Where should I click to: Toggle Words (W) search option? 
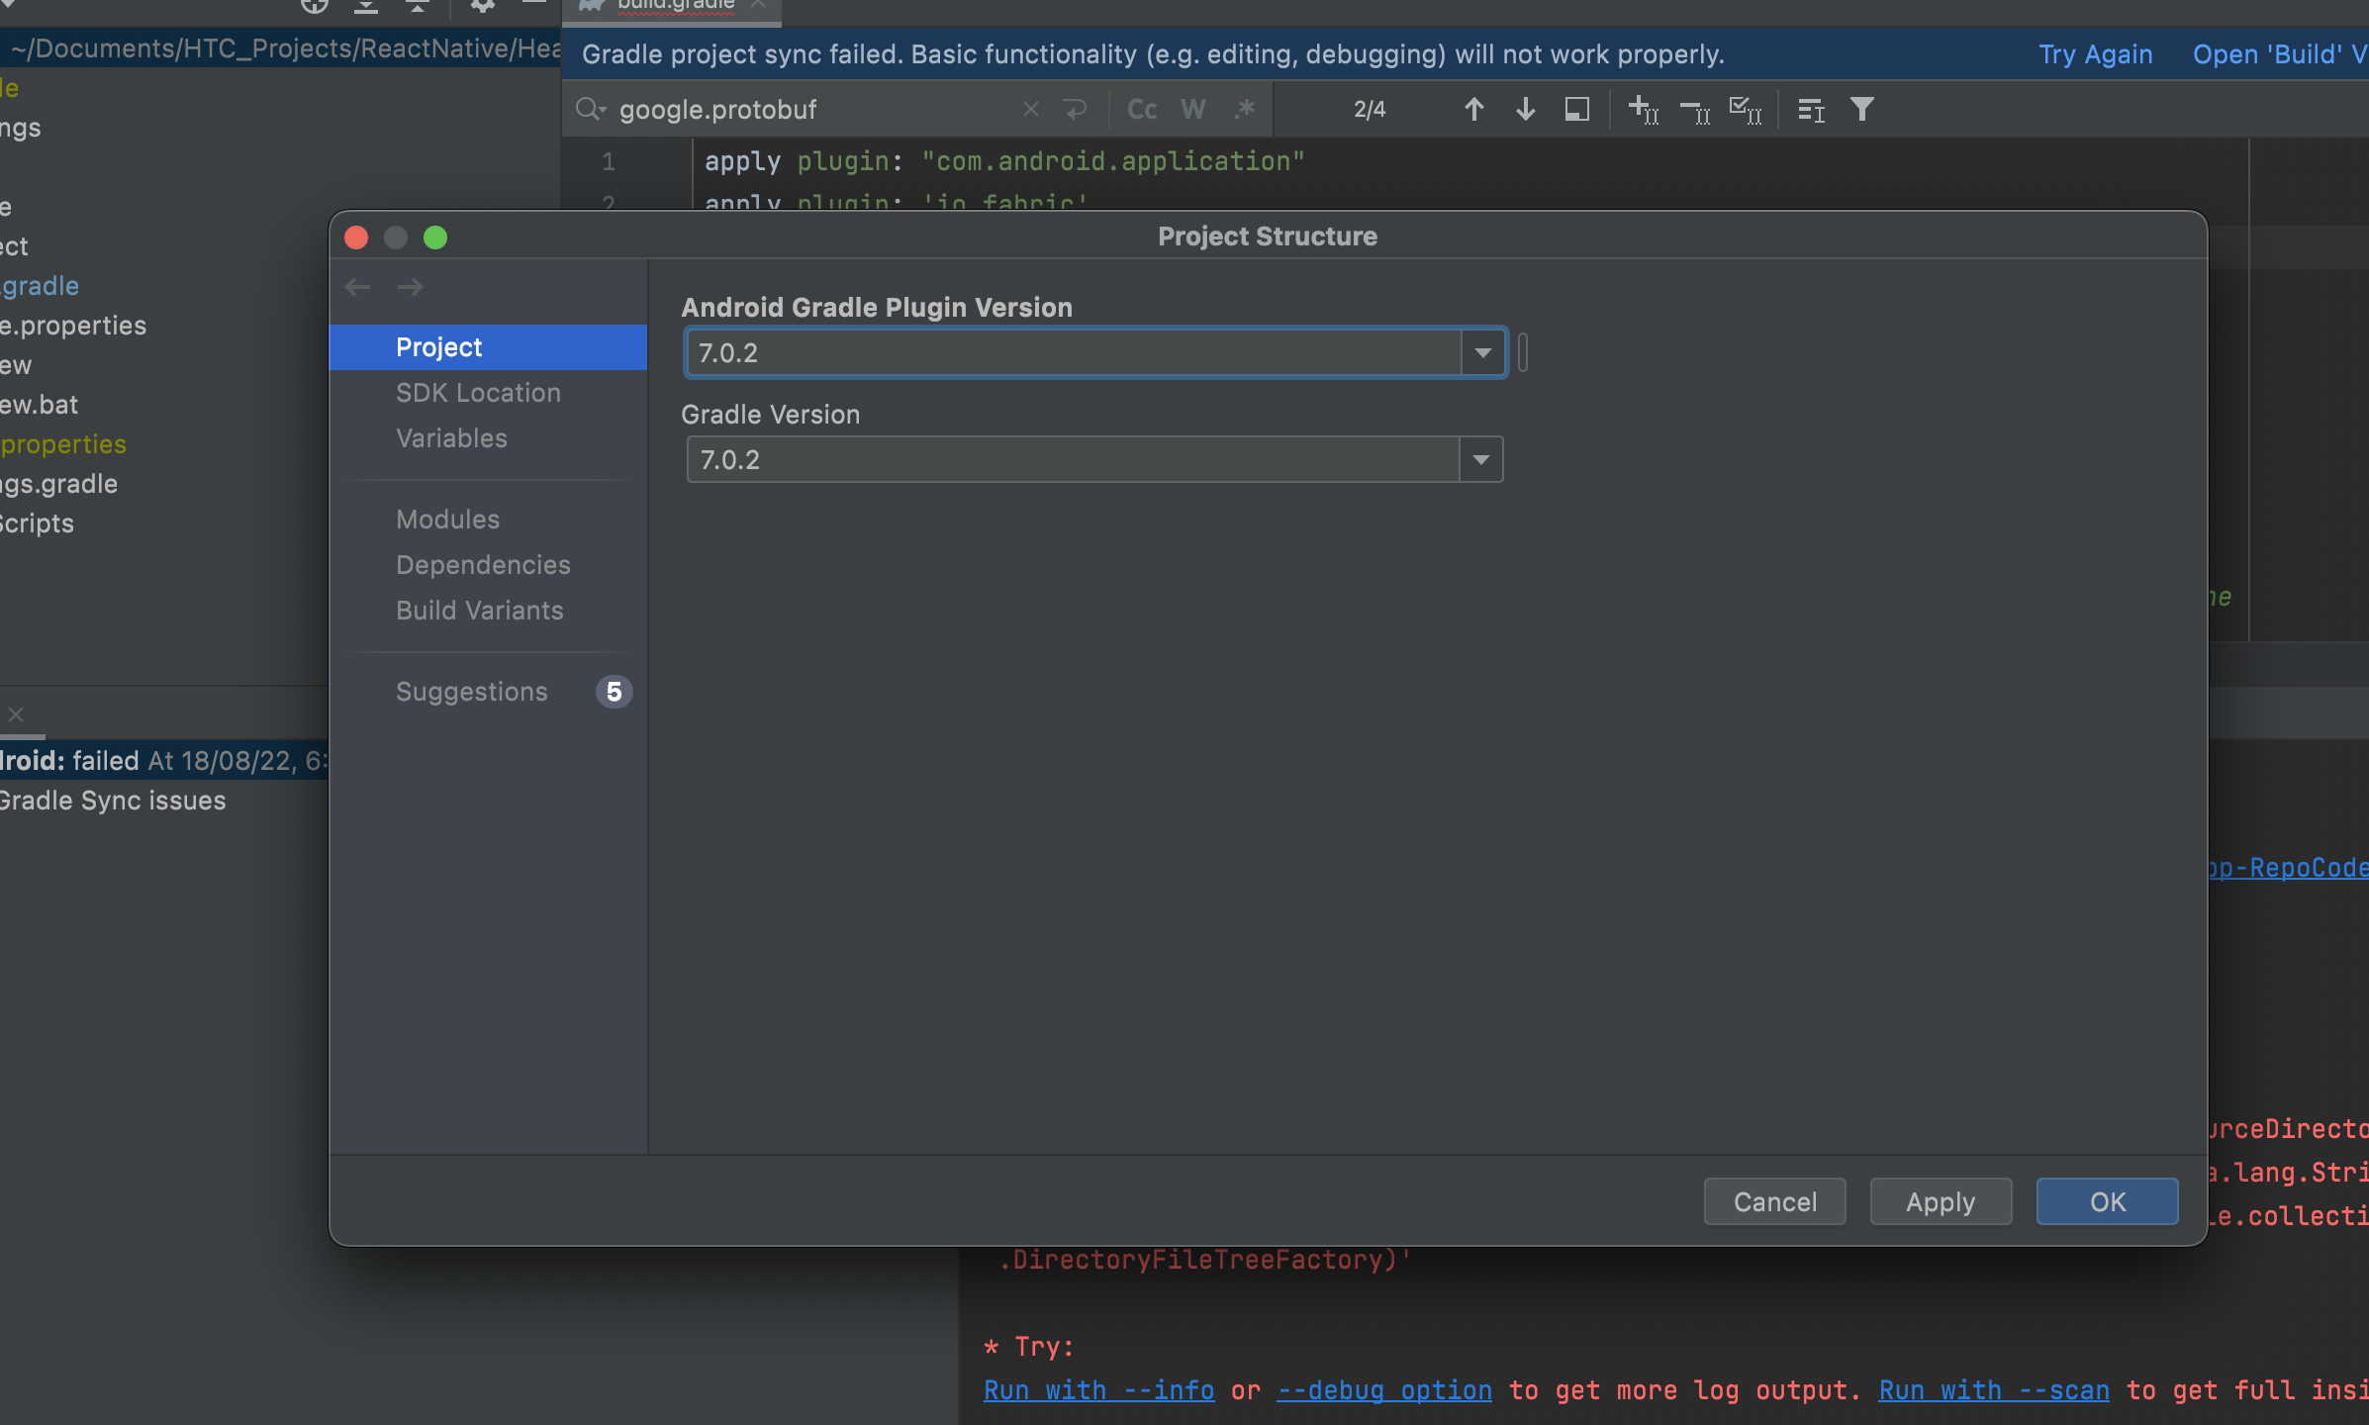[1193, 109]
